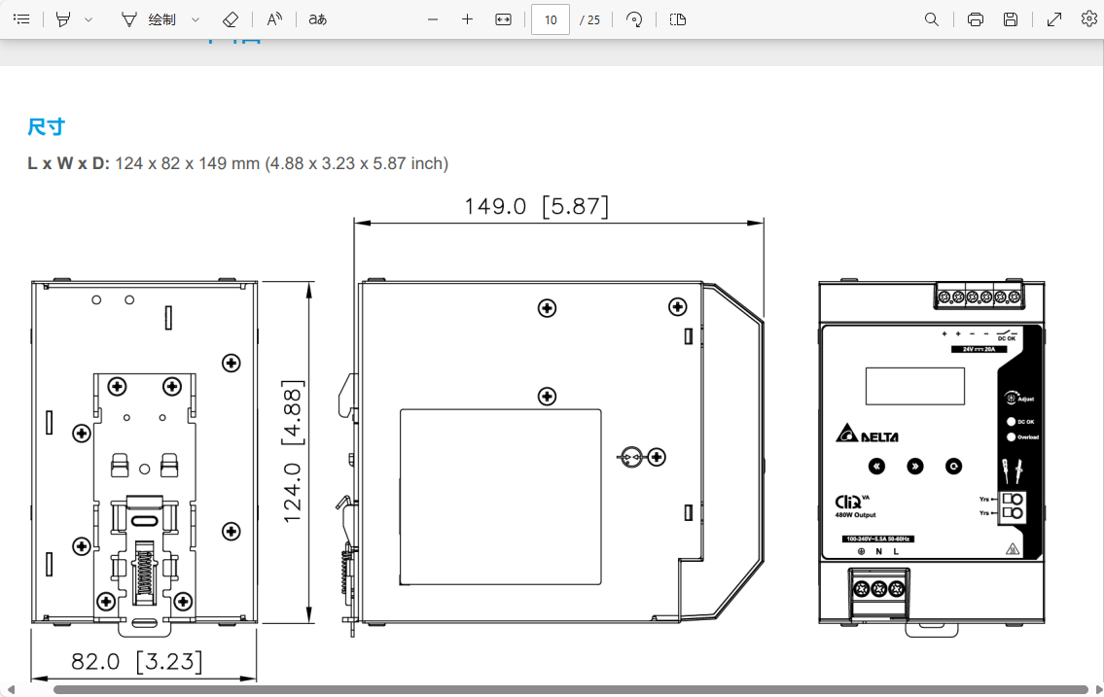Image resolution: width=1104 pixels, height=697 pixels.
Task: Zoom in with the plus button
Action: (x=467, y=19)
